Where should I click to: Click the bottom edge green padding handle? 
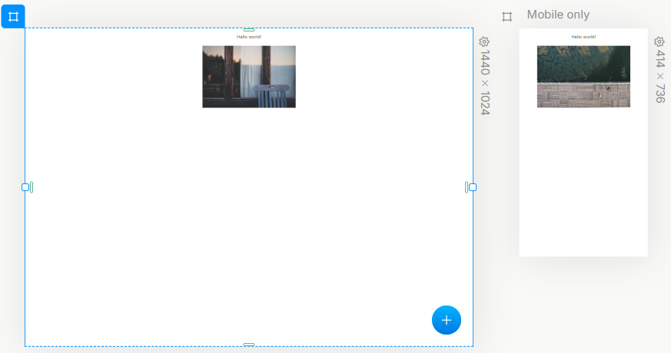249,345
